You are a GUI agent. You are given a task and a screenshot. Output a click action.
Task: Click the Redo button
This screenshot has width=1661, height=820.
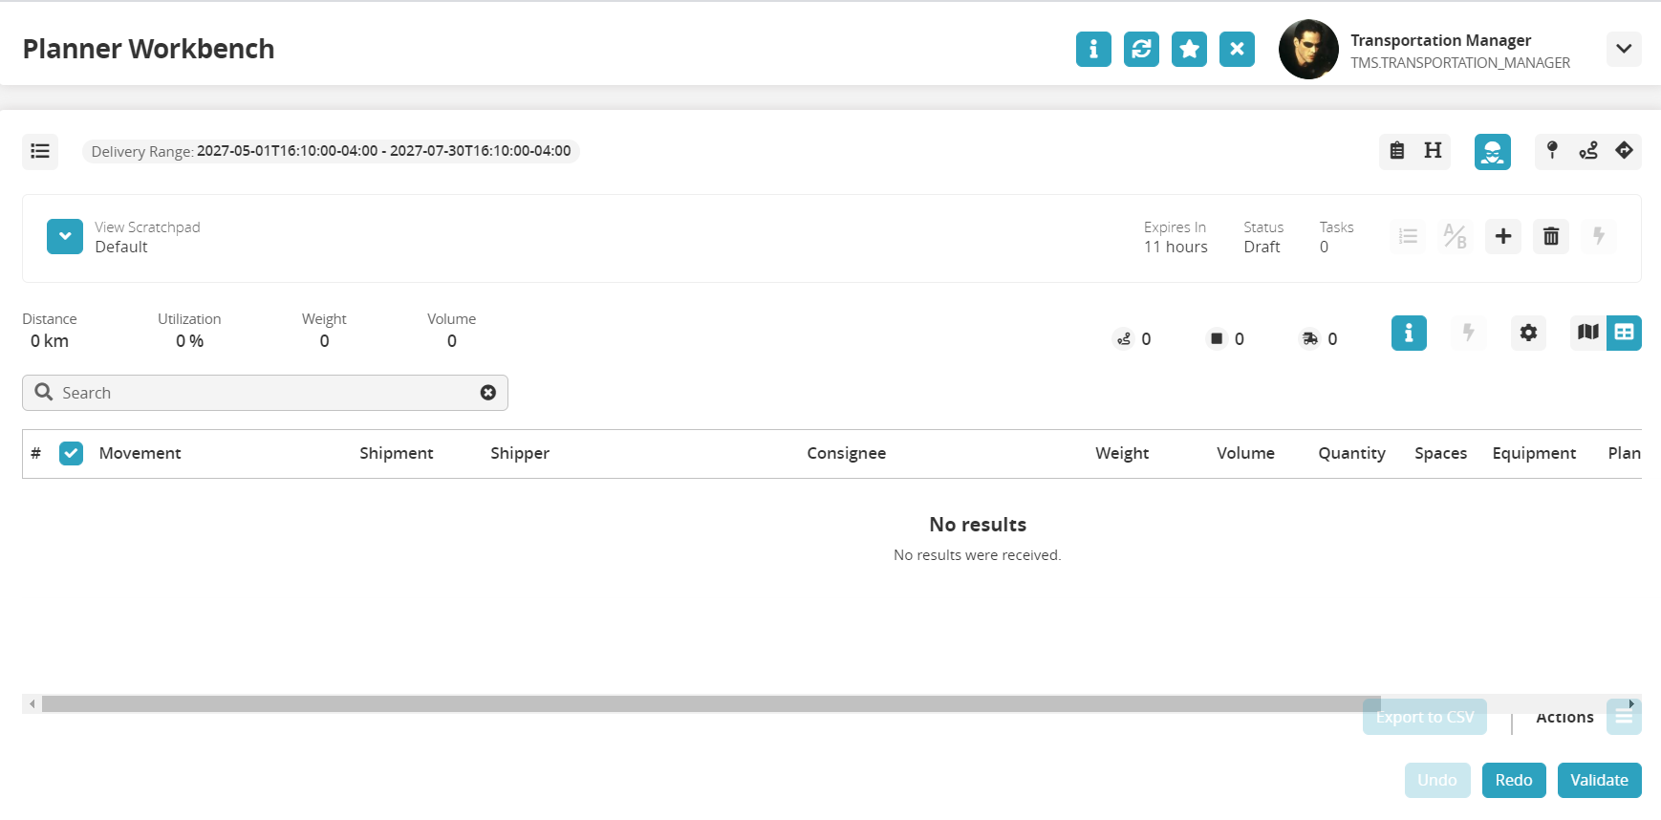(x=1514, y=780)
